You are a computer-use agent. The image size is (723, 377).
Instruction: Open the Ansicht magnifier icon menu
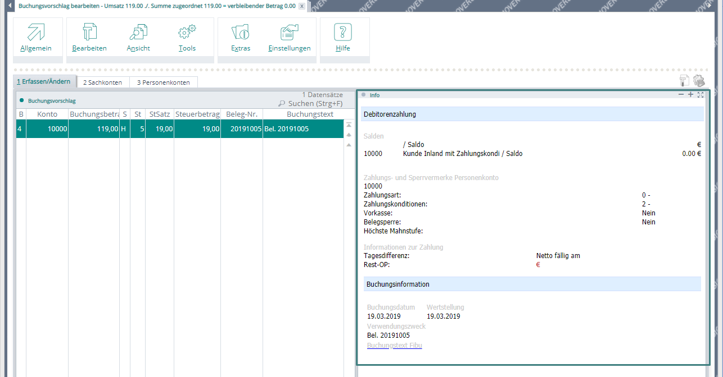tap(138, 33)
